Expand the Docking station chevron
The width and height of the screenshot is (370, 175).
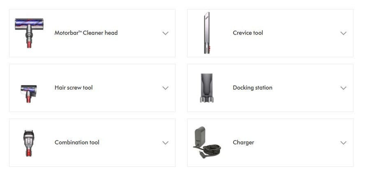(343, 88)
